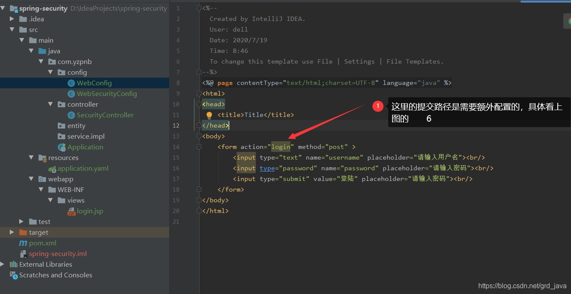Click the Application run class icon
Screen dimensions: 571x294
point(62,147)
